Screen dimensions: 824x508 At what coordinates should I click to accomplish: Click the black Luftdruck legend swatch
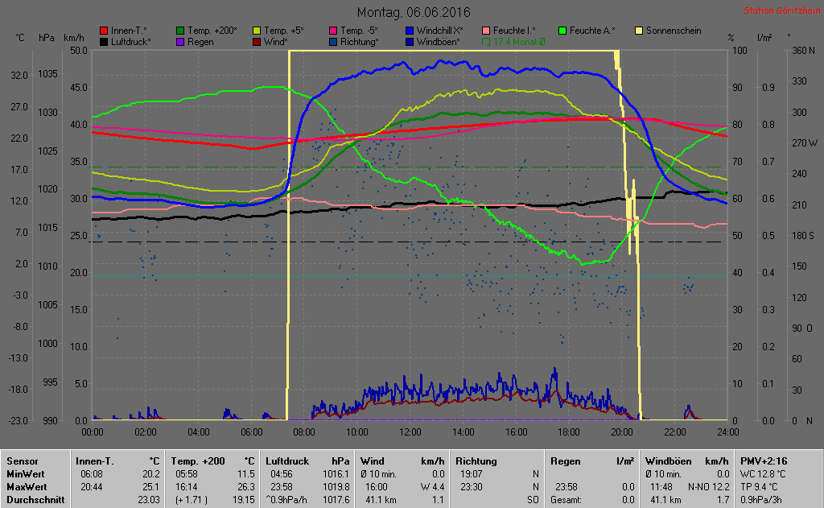104,42
